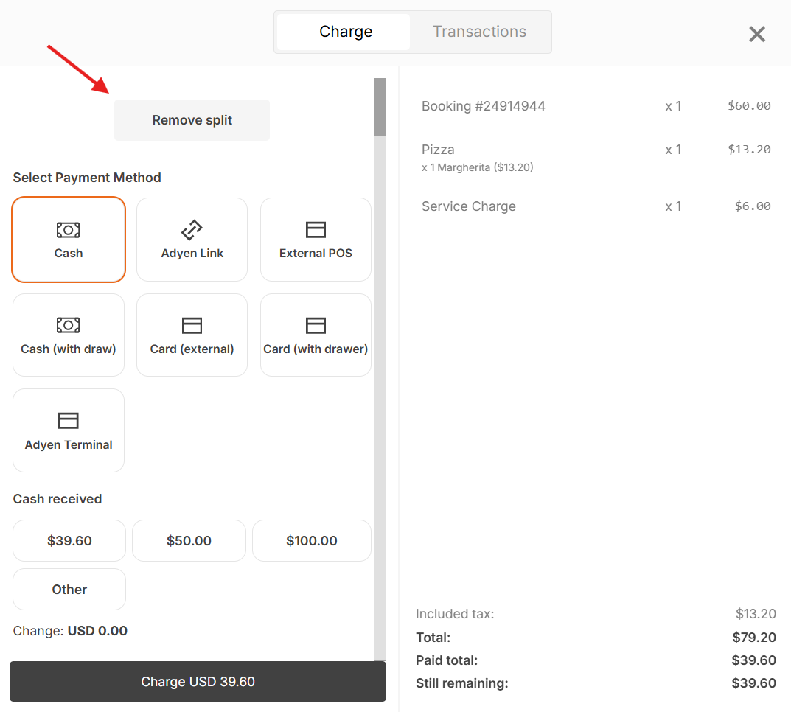The width and height of the screenshot is (791, 712).
Task: Set cash received to $50.00
Action: click(x=189, y=540)
